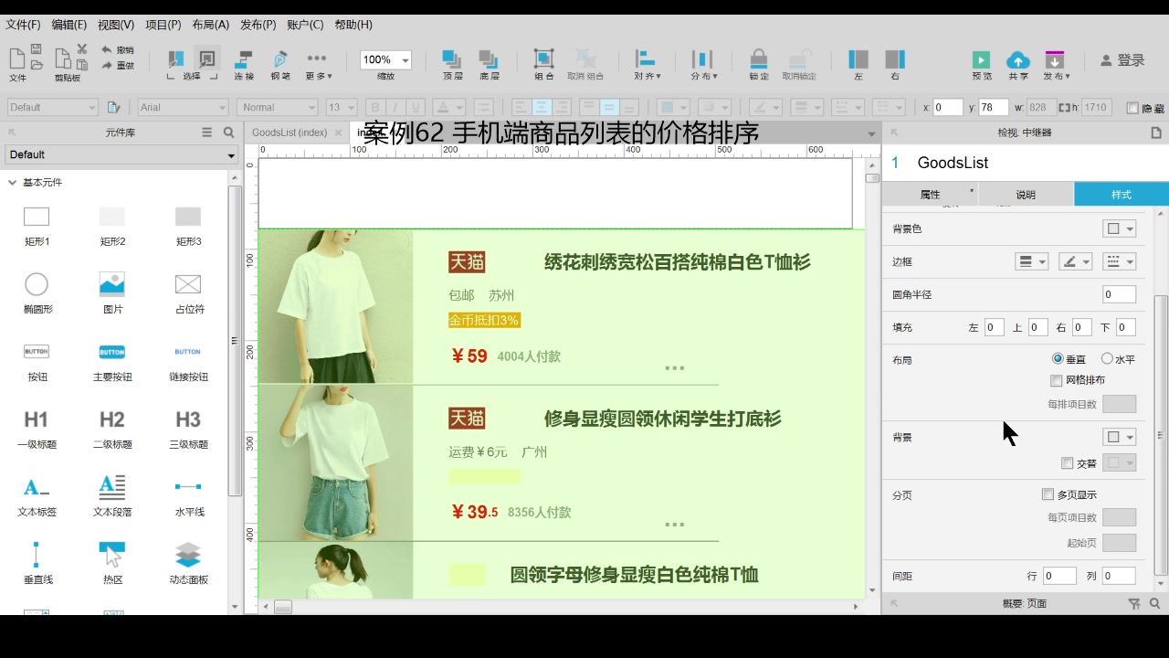The image size is (1169, 658).
Task: Select the contained selection mode tool
Action: tap(207, 59)
